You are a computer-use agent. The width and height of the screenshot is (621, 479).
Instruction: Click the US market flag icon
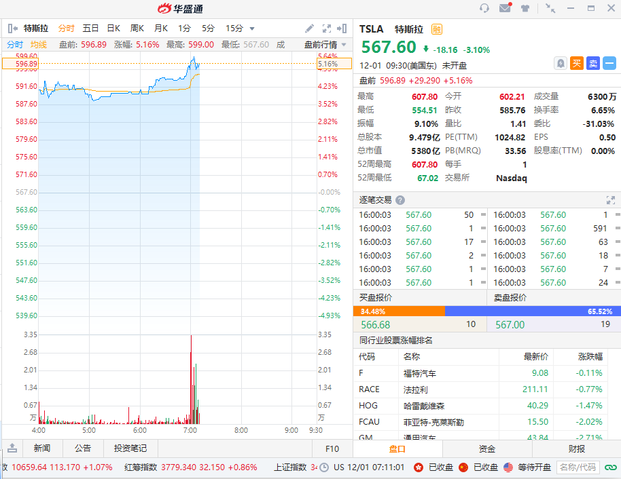pos(508,467)
